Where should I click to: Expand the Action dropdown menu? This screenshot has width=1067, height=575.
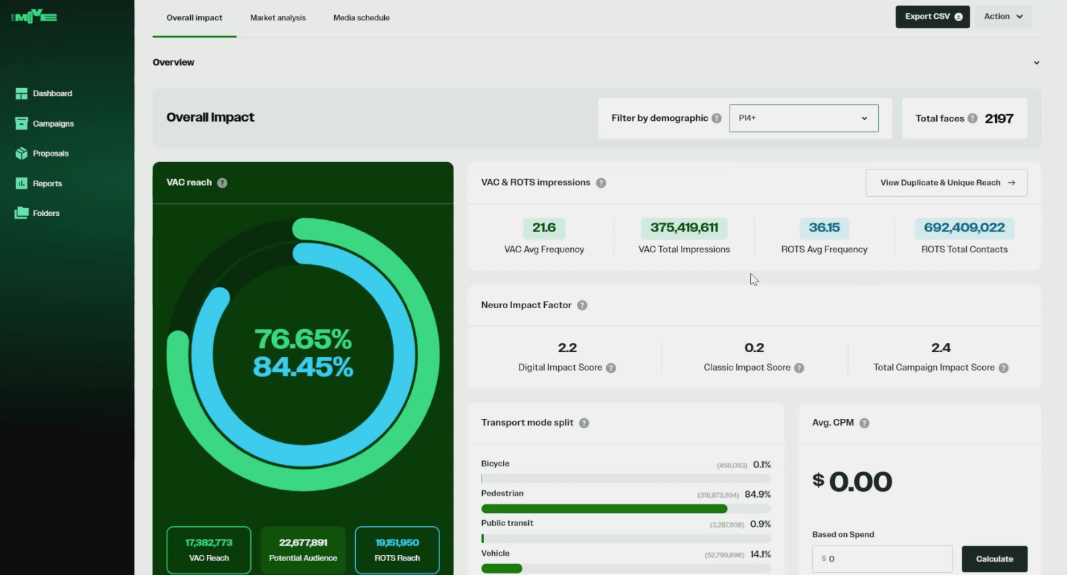pyautogui.click(x=1003, y=17)
